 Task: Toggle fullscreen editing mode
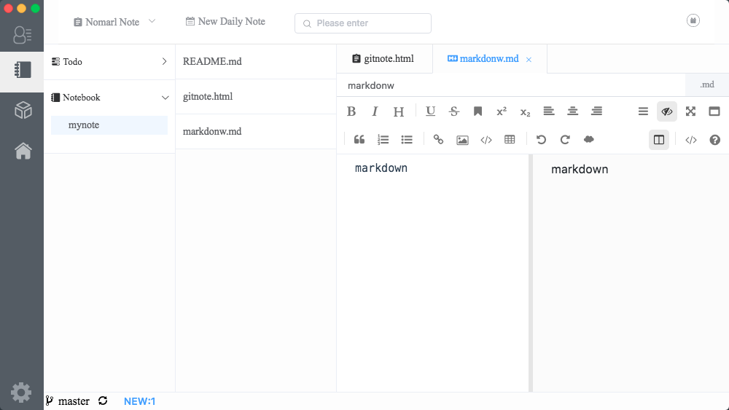pos(690,111)
